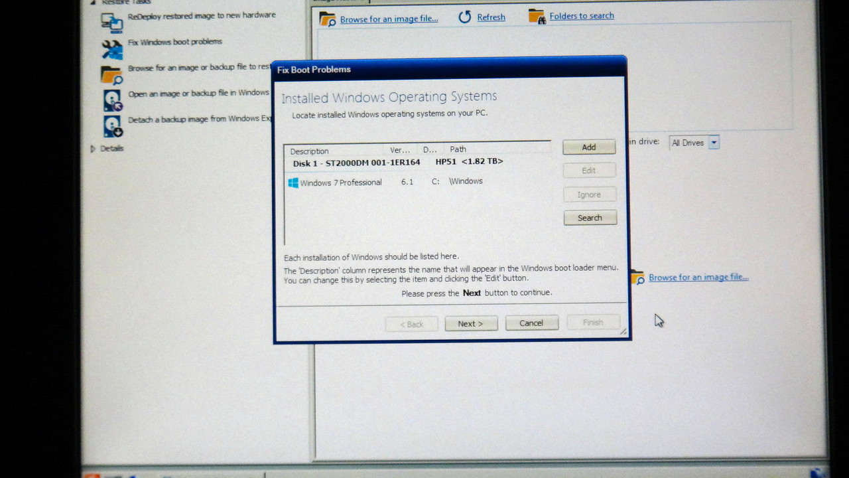Viewport: 849px width, 478px height.
Task: Click the Refresh link
Action: point(491,17)
